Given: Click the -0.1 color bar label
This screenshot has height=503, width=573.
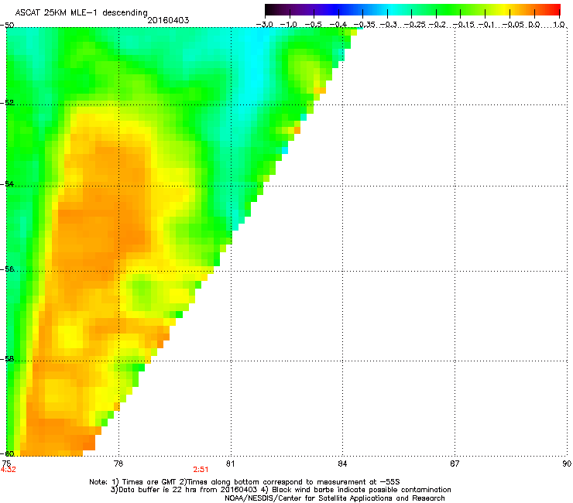Looking at the screenshot, I should click(486, 25).
